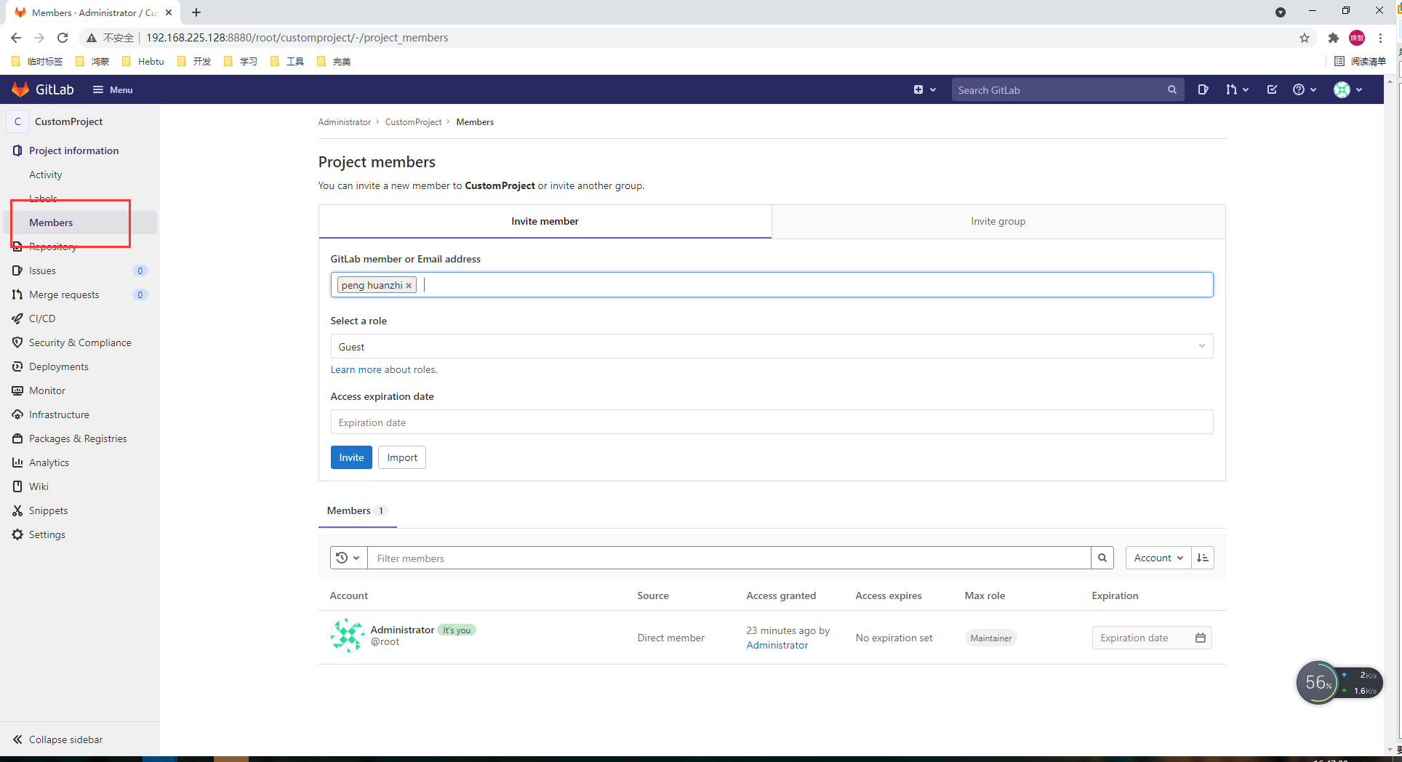Open Settings in the project sidebar

[x=47, y=534]
